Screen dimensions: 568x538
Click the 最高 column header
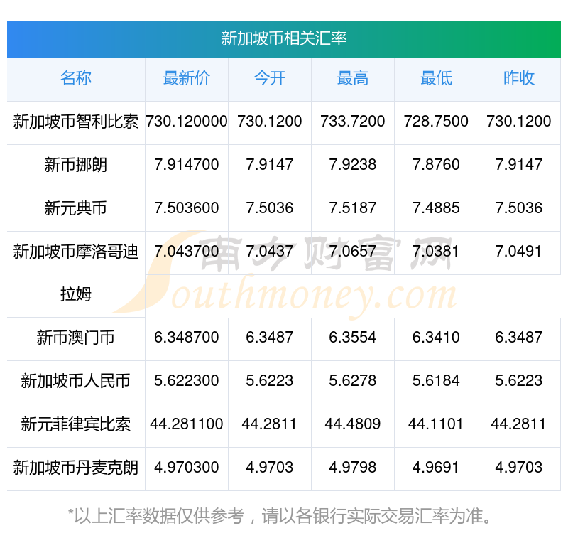click(353, 78)
